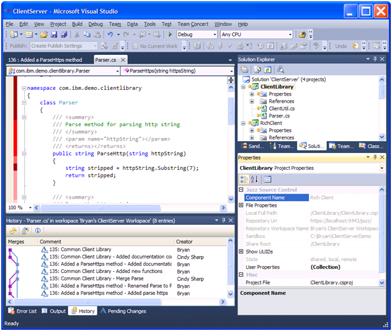
Task: Collapse the class Parser outline toggle
Action: point(24,102)
